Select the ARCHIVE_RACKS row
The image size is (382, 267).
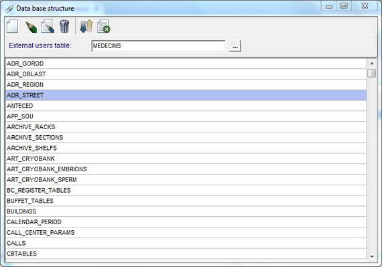pos(186,127)
